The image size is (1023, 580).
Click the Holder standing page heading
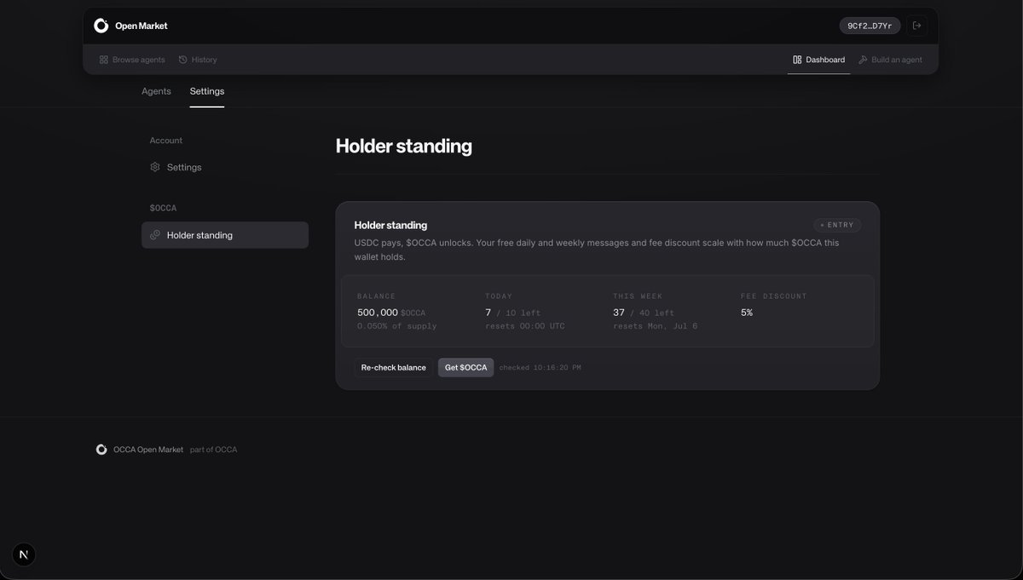[403, 146]
